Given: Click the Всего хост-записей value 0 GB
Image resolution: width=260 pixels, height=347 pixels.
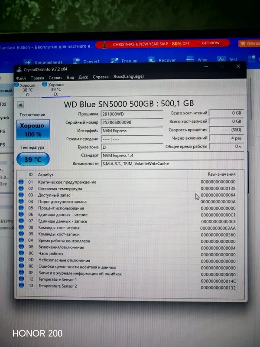Looking at the screenshot, I should [226, 121].
